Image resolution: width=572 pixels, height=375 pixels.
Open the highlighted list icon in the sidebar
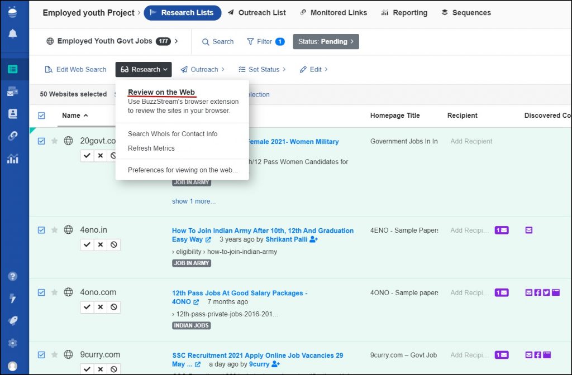(x=12, y=69)
